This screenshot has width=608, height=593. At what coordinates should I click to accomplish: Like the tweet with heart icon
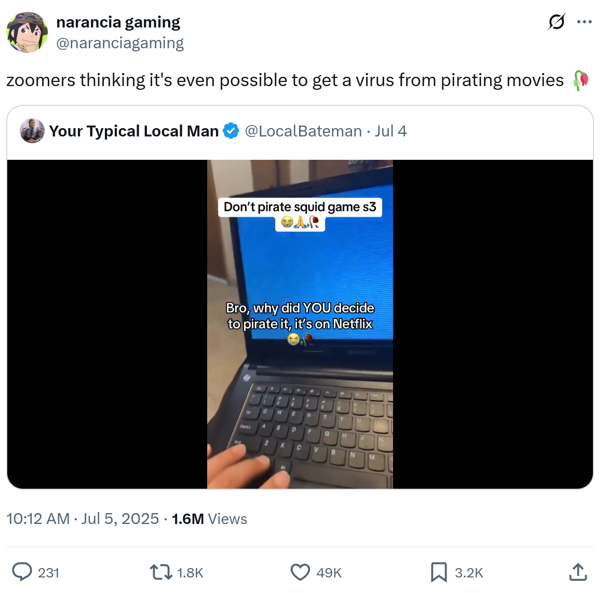click(x=301, y=572)
